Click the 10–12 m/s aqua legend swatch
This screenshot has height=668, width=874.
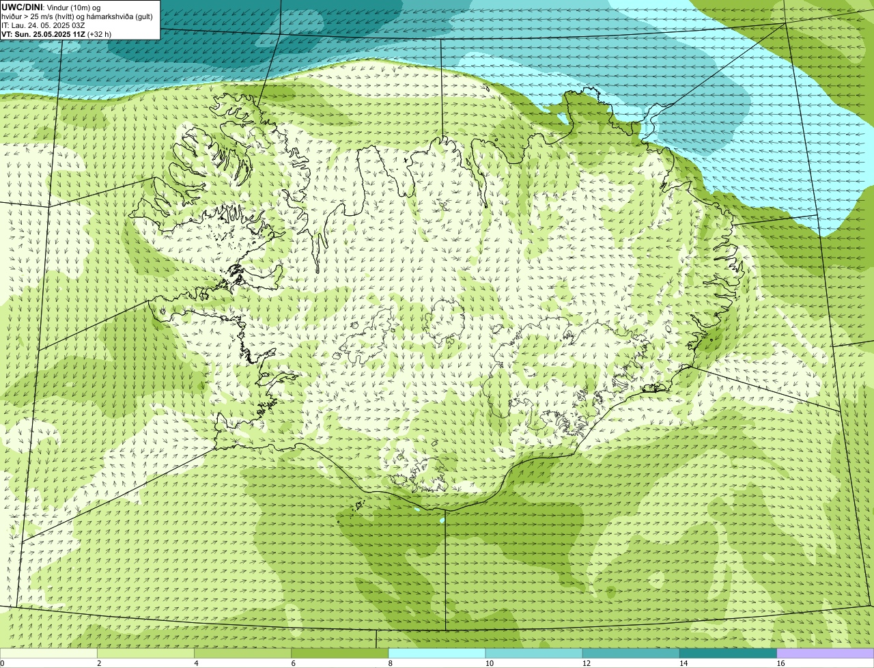[534, 653]
